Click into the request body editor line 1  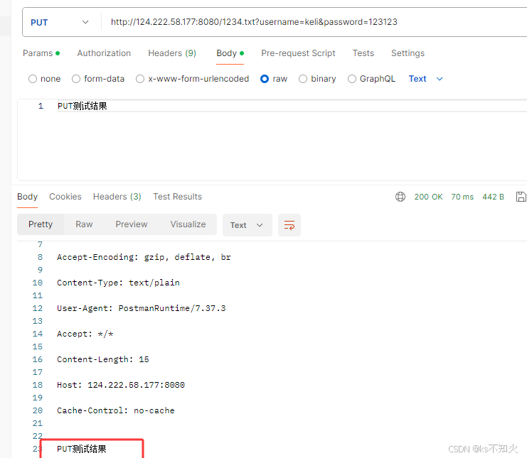point(292,106)
